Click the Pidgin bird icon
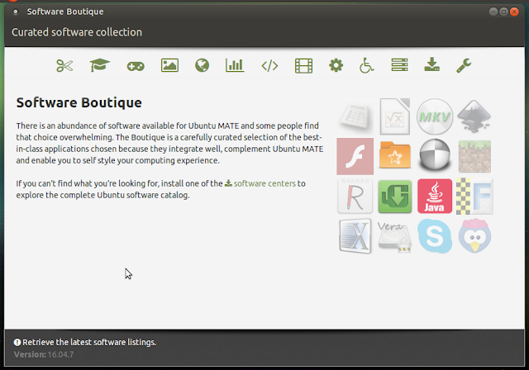The width and height of the screenshot is (529, 370). point(474,236)
